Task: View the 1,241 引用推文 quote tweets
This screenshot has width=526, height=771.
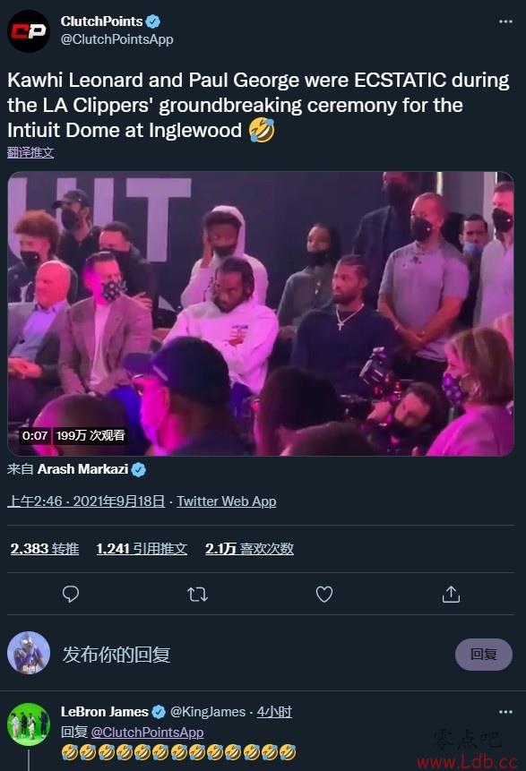Action: [x=142, y=549]
